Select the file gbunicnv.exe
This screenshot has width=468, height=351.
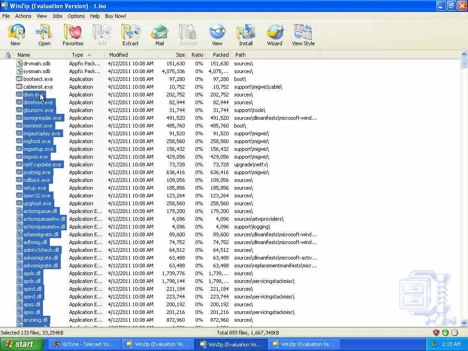(x=38, y=110)
